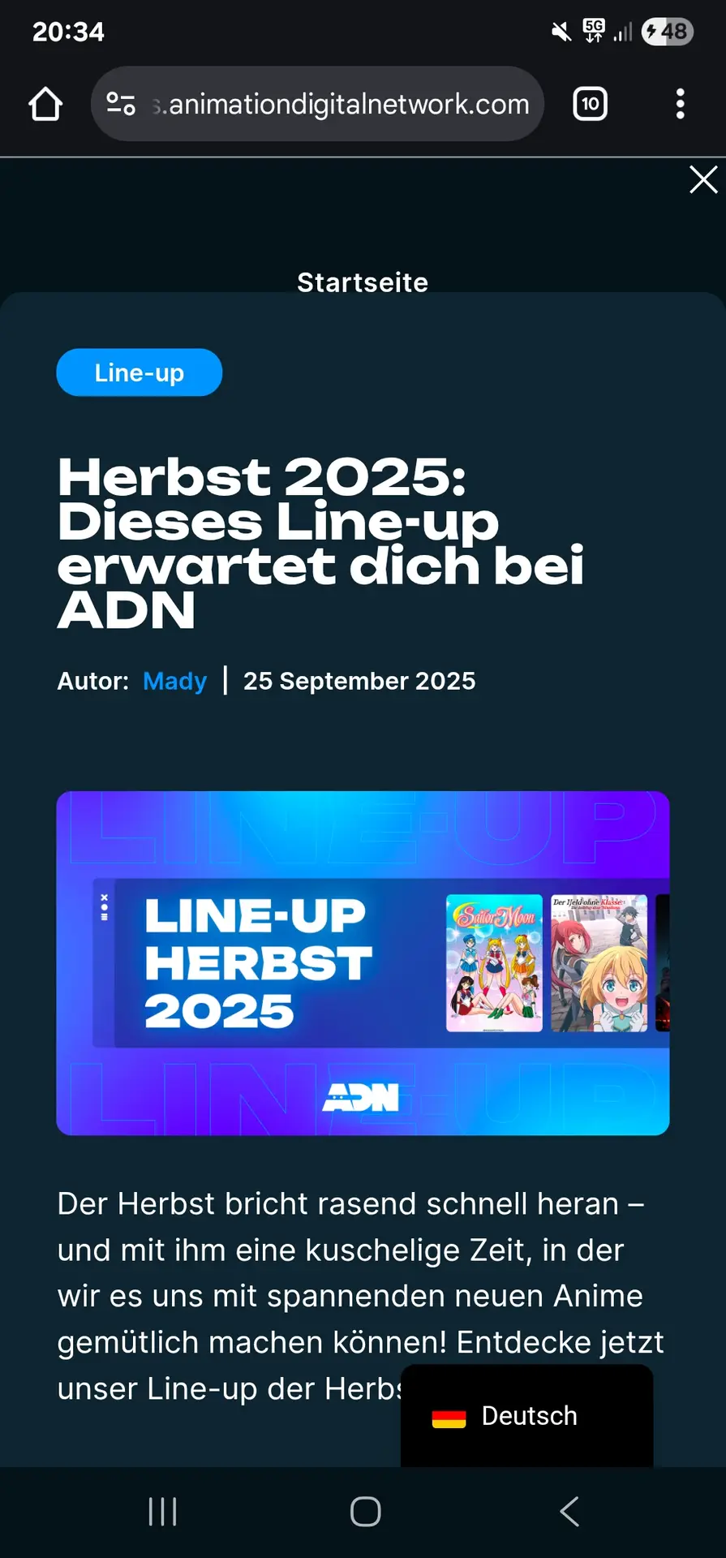The height and width of the screenshot is (1558, 726).
Task: Tap the Sailor Moon poster thumbnail
Action: click(x=494, y=963)
